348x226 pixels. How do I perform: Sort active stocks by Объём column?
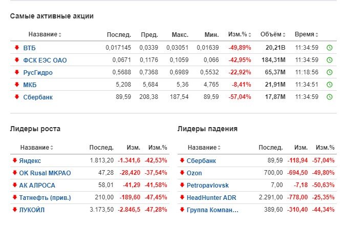(273, 35)
